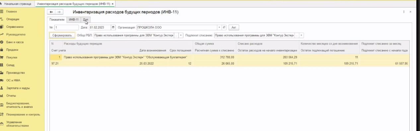The image size is (420, 131).
Task: Click the Управление обязательствами icon
Action: coord(2,124)
